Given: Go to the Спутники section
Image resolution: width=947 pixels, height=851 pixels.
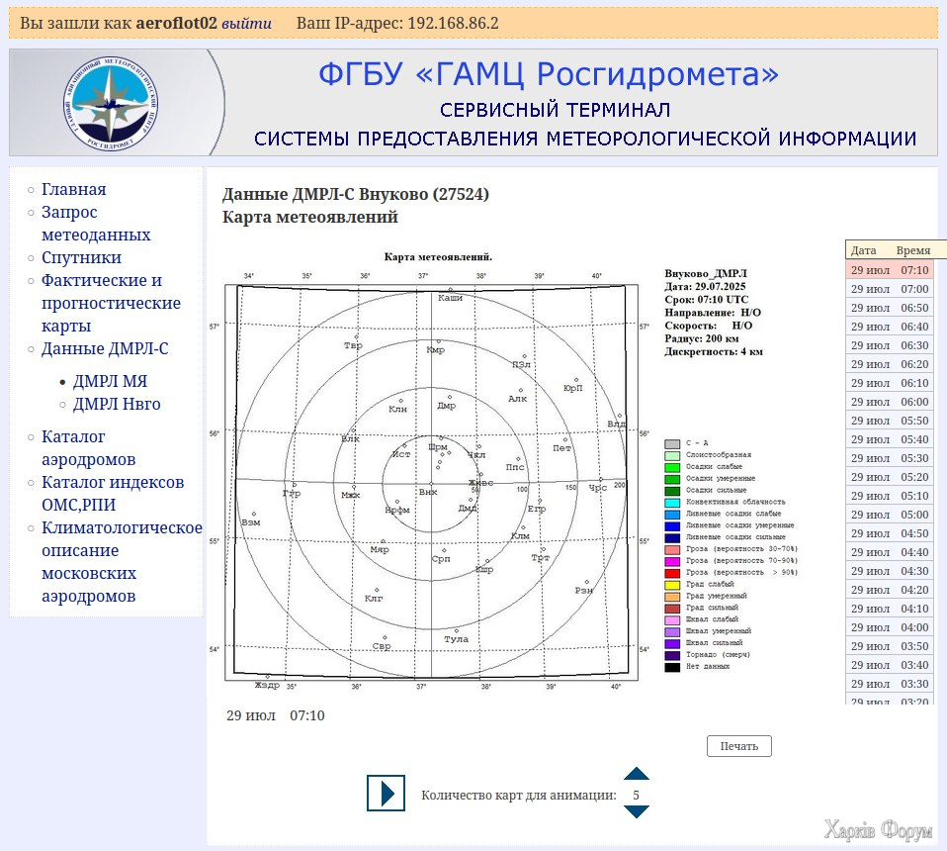Looking at the screenshot, I should [81, 257].
